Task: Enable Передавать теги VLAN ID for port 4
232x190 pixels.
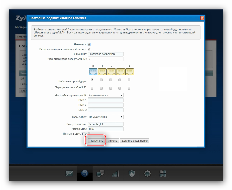Action: point(129,88)
